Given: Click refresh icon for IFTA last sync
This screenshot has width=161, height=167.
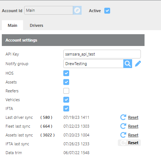Looking at the screenshot, I should pos(123,143).
